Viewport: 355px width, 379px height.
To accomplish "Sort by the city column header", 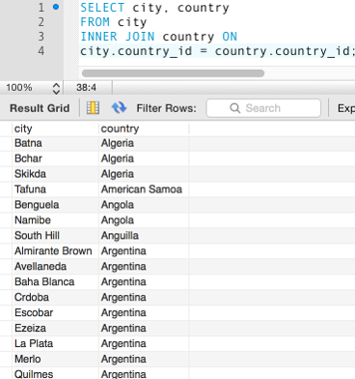I will click(x=55, y=129).
